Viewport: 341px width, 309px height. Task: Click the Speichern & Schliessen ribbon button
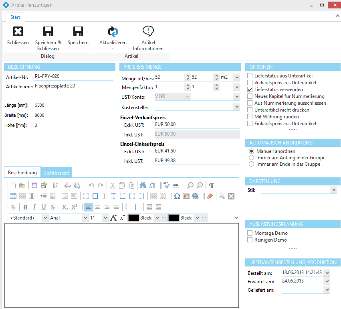[48, 38]
